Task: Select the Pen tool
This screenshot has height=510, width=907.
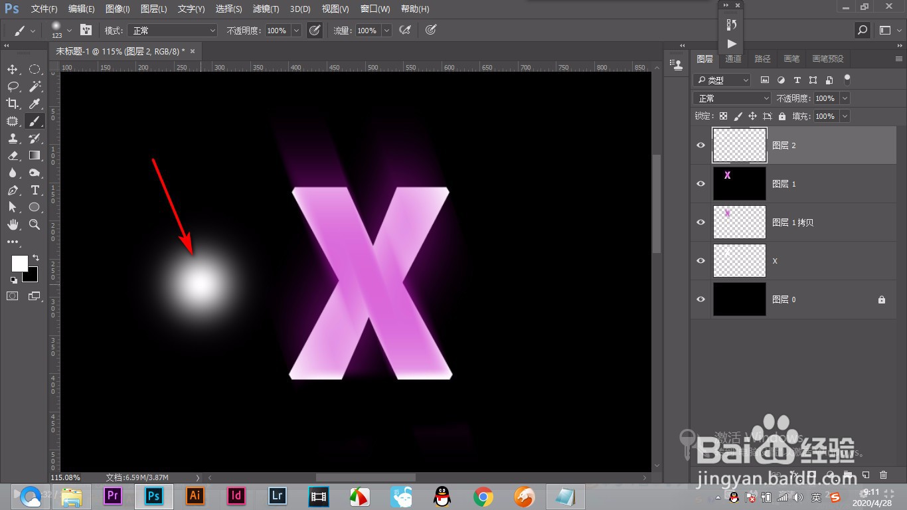Action: pos(13,190)
